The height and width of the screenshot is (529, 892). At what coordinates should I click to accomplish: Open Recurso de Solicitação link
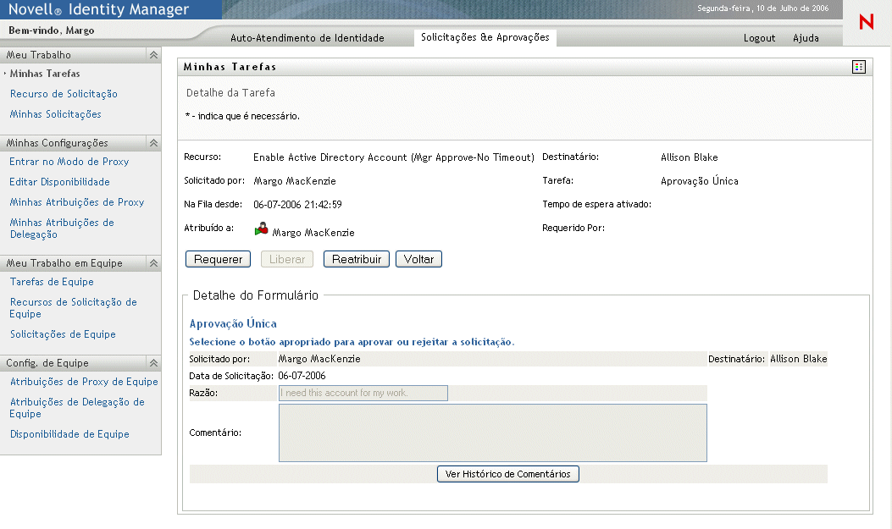[x=64, y=94]
